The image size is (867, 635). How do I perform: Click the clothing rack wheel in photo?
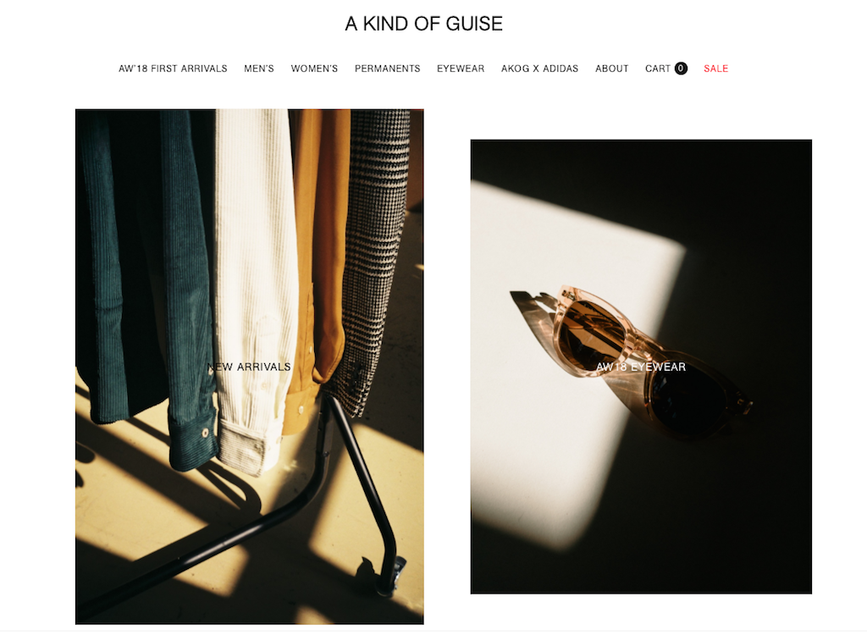click(x=389, y=575)
